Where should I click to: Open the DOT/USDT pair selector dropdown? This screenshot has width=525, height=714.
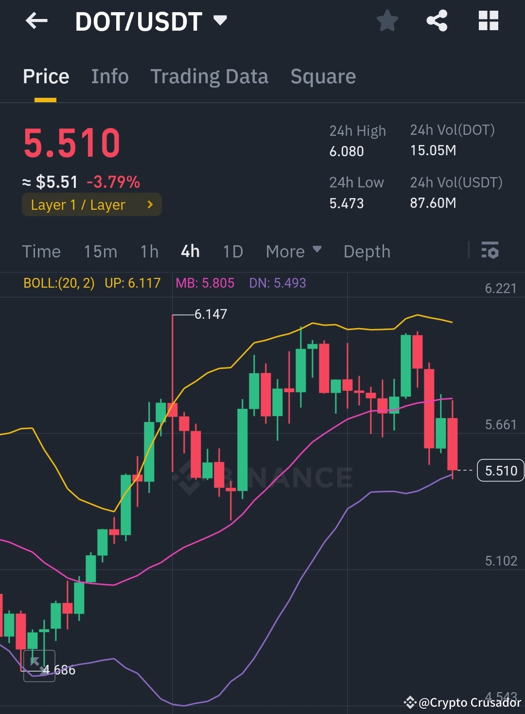[x=220, y=20]
